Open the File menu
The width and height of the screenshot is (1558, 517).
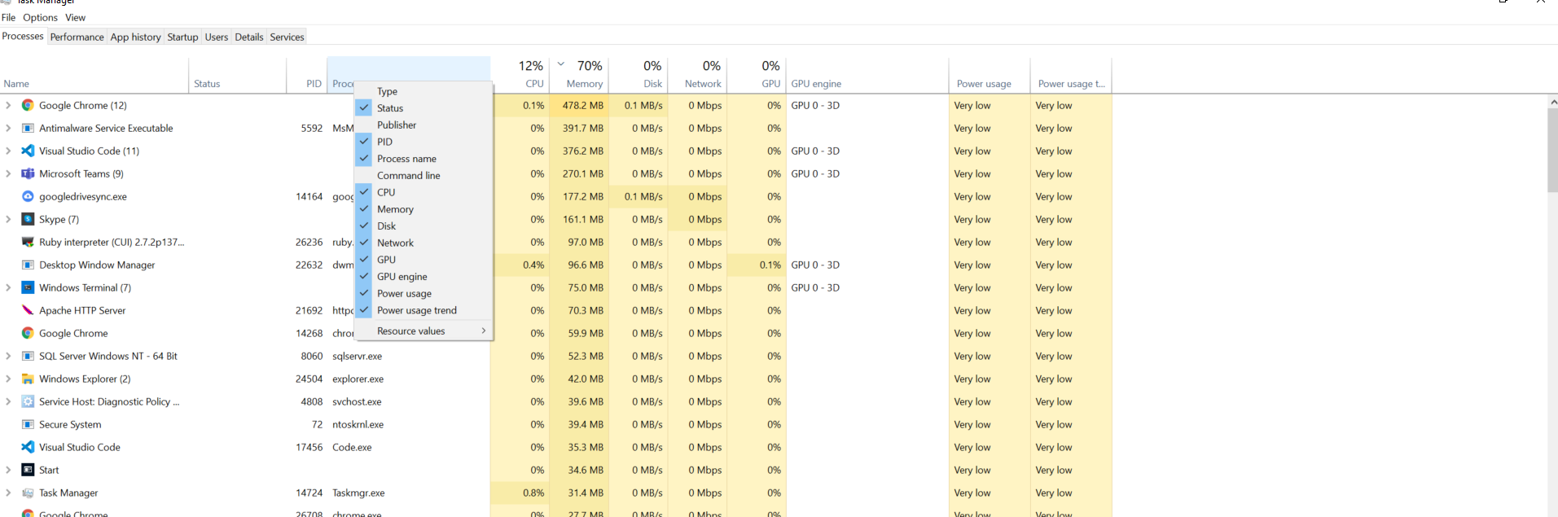8,17
